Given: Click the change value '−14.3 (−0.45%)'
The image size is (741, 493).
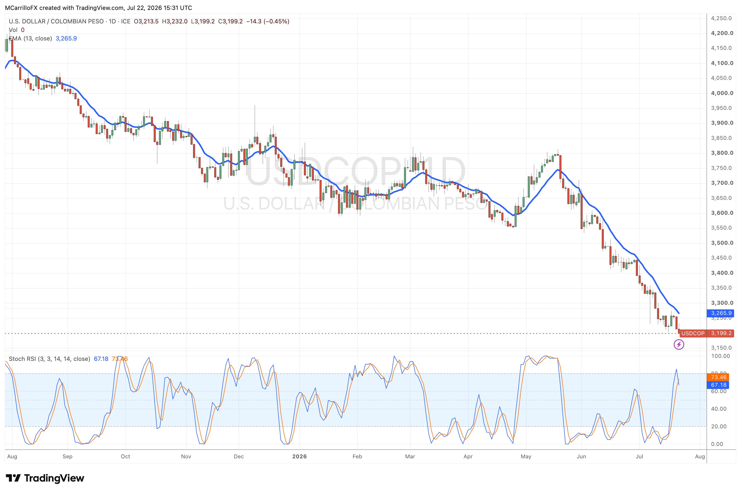Looking at the screenshot, I should click(268, 21).
